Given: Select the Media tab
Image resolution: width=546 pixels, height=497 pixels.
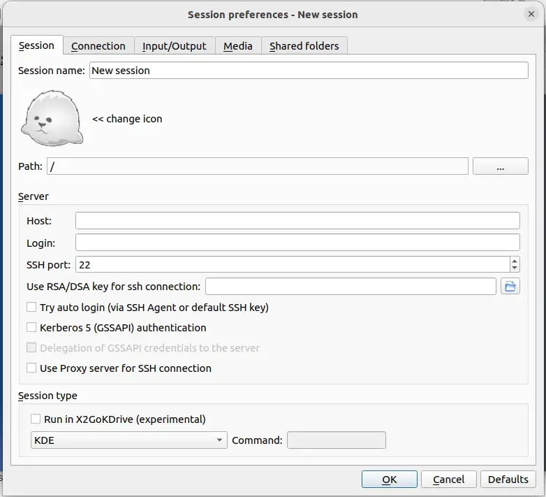Looking at the screenshot, I should [x=238, y=46].
